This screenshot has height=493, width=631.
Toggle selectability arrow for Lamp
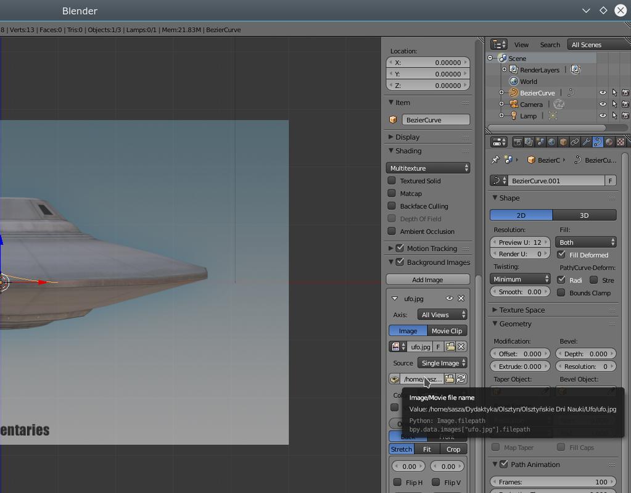point(614,115)
